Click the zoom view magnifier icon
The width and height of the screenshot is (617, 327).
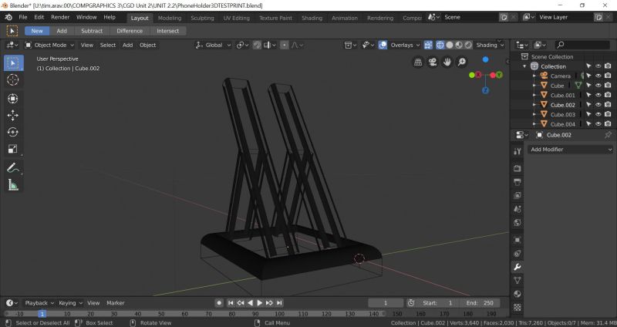[461, 62]
